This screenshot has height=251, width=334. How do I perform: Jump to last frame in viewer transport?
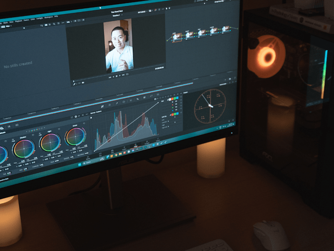[123, 75]
